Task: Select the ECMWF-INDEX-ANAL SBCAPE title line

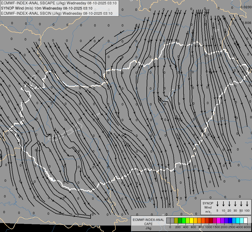Action: [x=59, y=3]
